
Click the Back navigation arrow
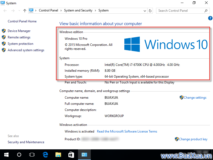5,11
